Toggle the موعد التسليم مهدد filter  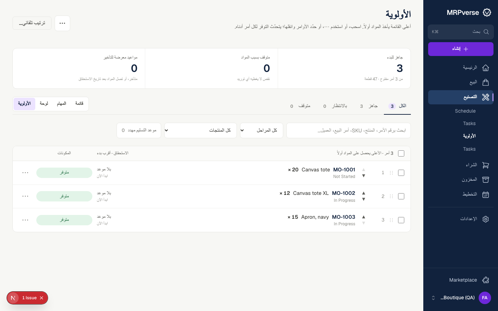point(139,130)
